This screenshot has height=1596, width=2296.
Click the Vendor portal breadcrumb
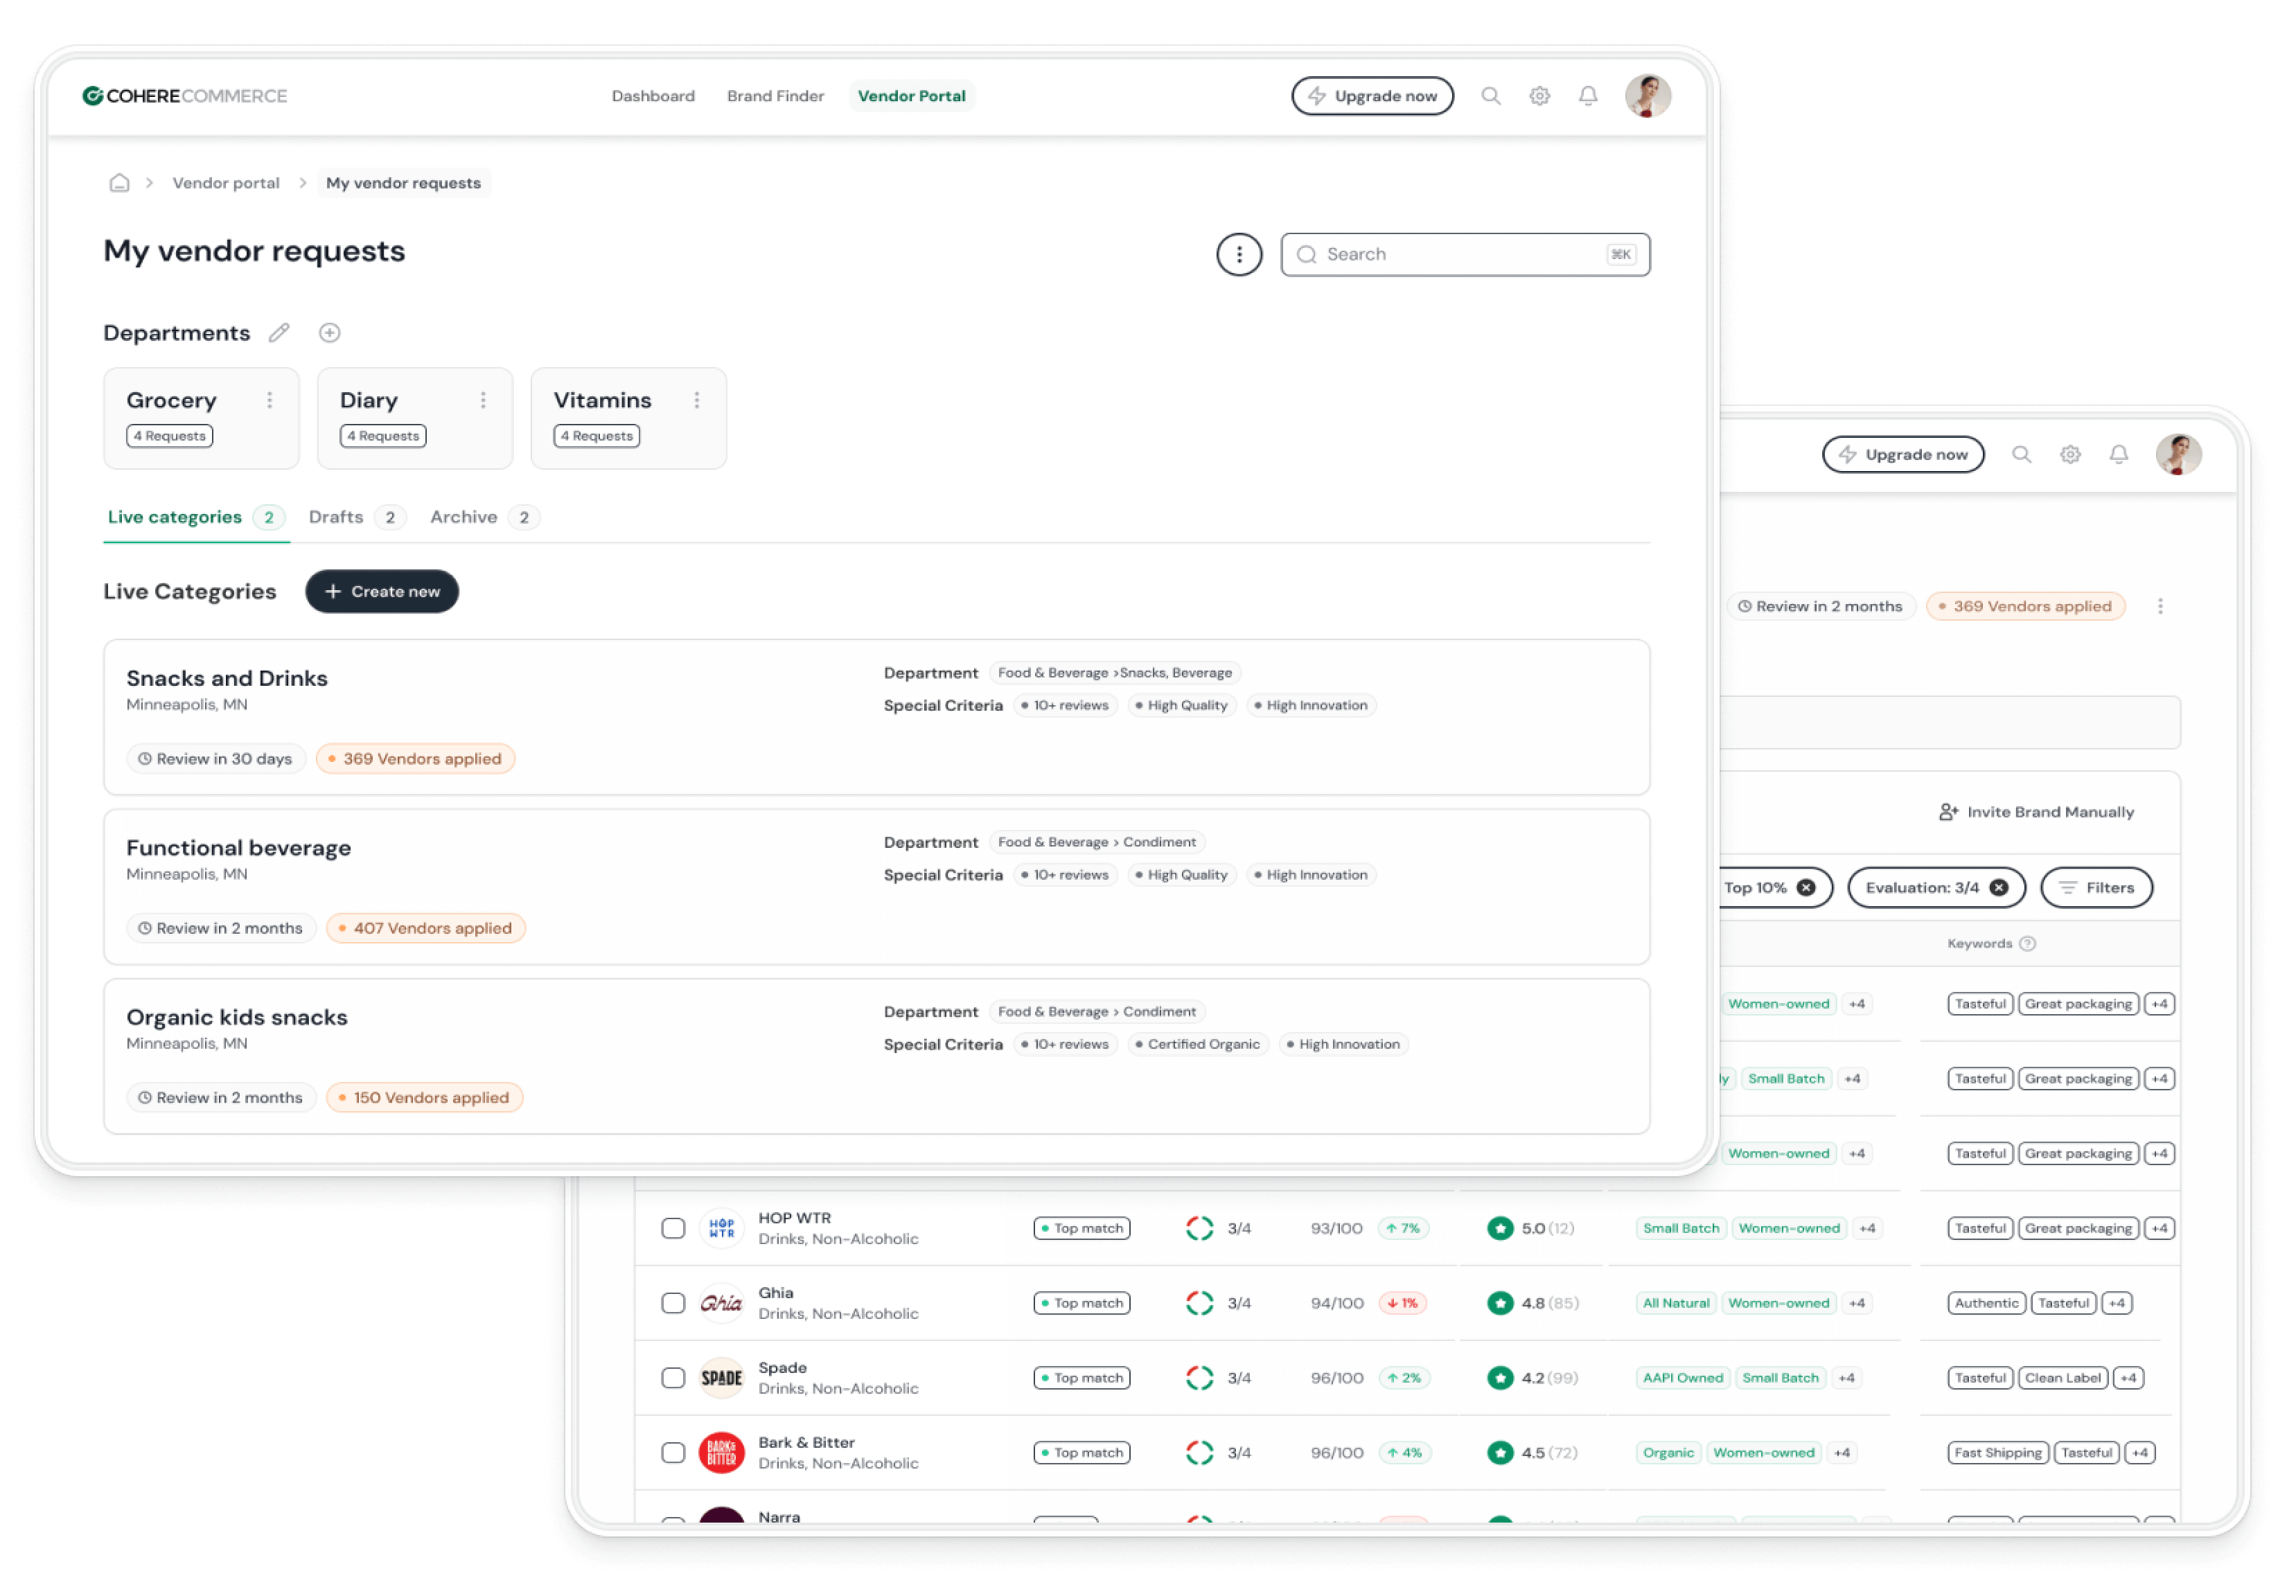click(x=226, y=183)
